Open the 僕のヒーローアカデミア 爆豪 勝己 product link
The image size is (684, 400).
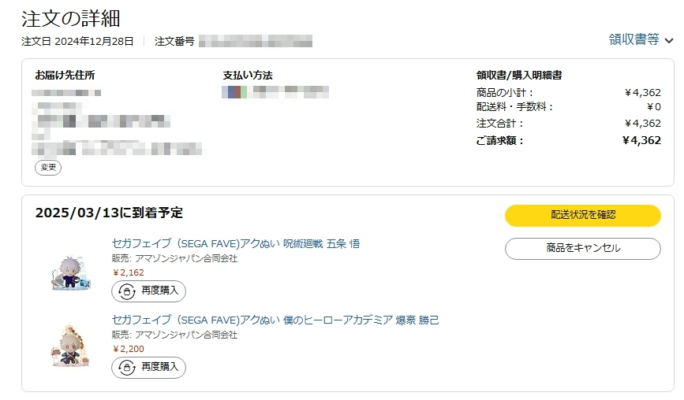[x=275, y=320]
